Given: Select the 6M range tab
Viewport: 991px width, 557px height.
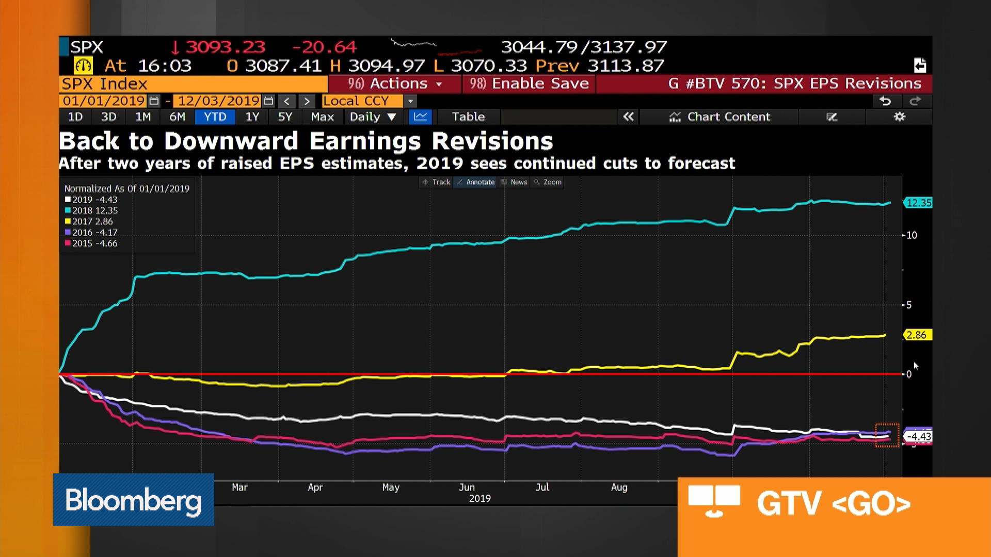Looking at the screenshot, I should point(177,117).
